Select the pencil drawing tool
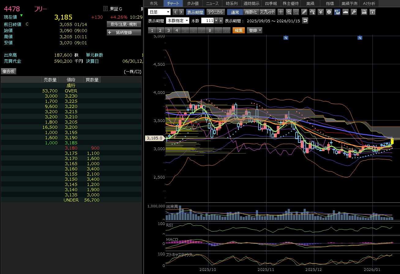Screen dimensions: 400x274 coord(304,12)
